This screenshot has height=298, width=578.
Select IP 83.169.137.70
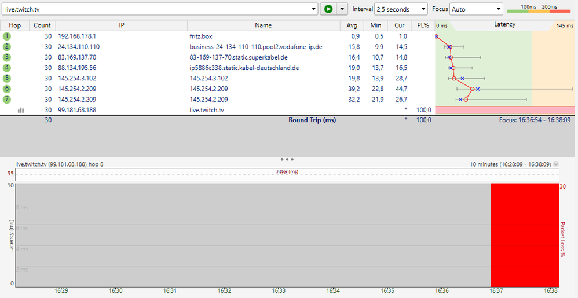77,57
